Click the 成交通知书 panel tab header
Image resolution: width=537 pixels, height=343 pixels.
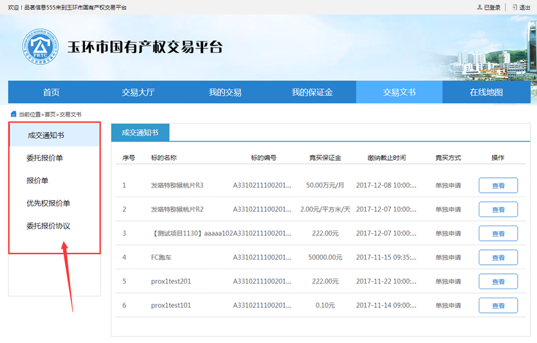point(140,133)
